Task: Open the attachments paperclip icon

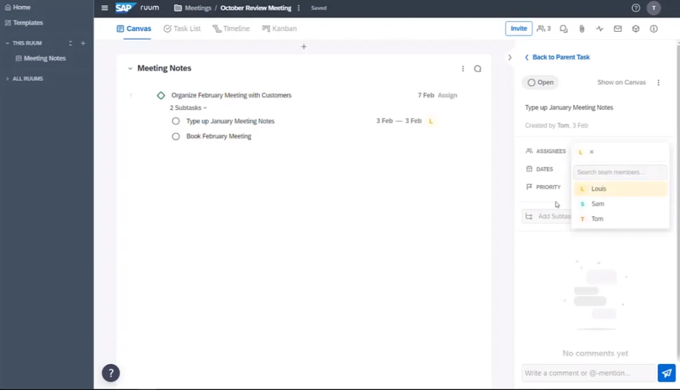Action: (x=581, y=29)
